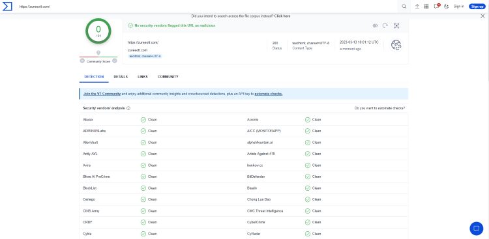Click the zuresoft.com domain text
The height and width of the screenshot is (239, 489).
(x=138, y=50)
